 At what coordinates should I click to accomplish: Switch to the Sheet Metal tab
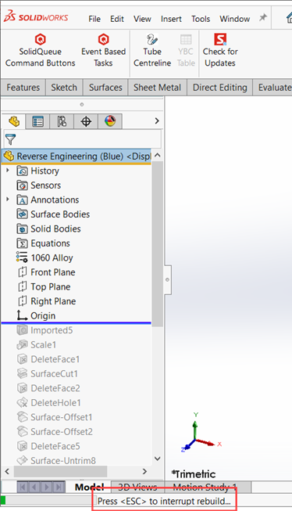(157, 88)
